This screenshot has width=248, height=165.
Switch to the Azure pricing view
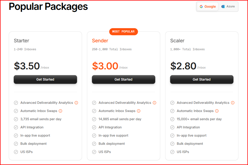coord(228,6)
